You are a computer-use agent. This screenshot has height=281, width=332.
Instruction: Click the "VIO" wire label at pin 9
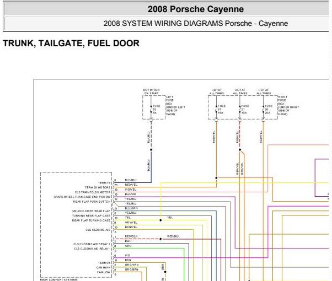click(x=127, y=256)
